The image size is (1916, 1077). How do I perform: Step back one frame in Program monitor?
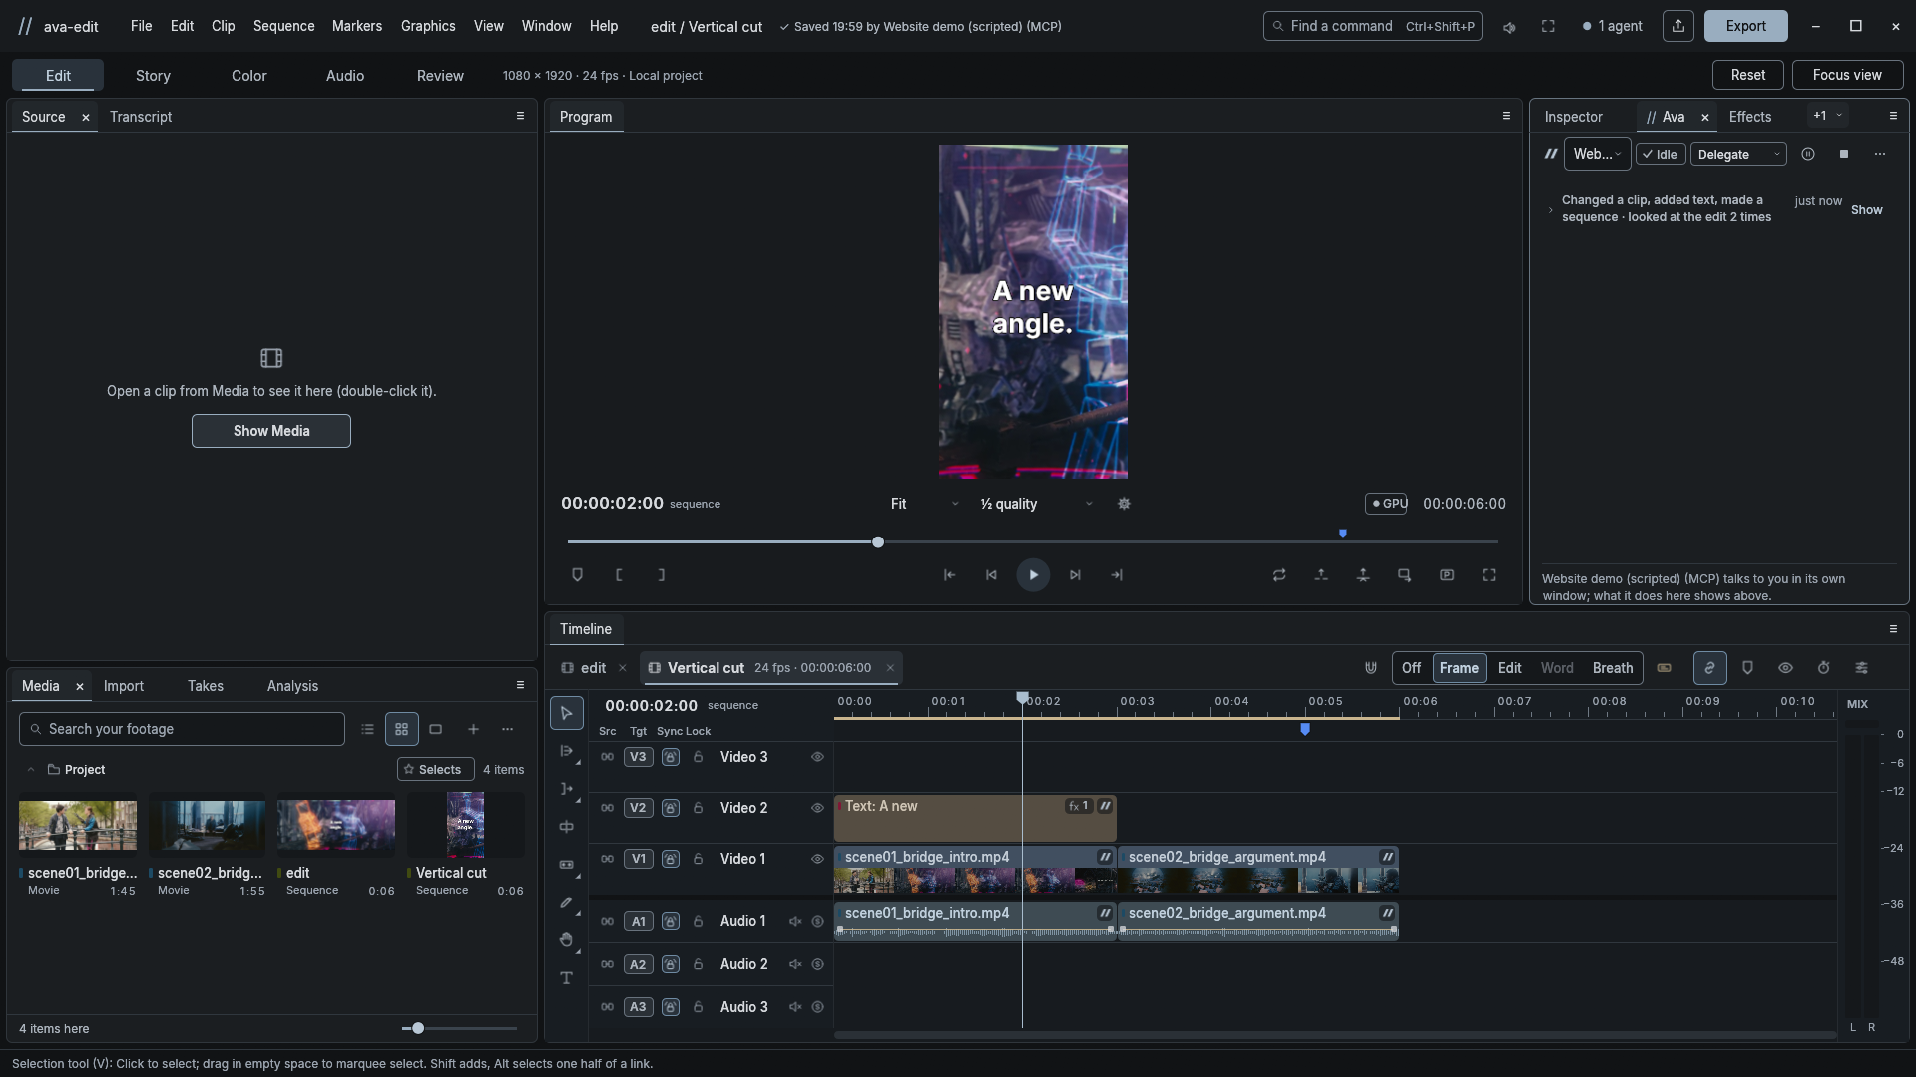[x=991, y=575]
